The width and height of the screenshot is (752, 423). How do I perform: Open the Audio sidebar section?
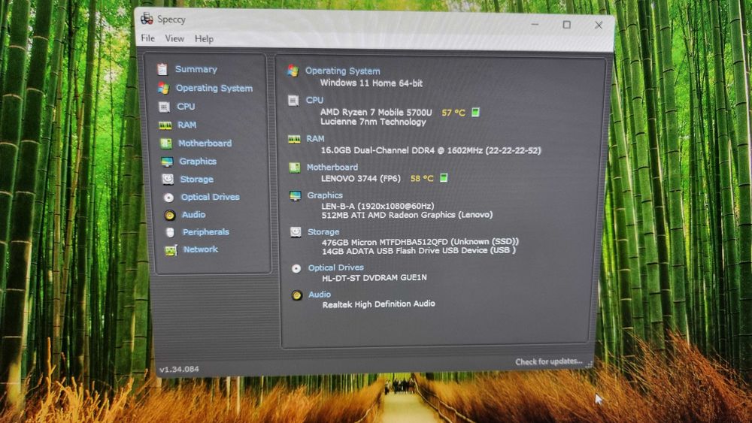coord(194,215)
